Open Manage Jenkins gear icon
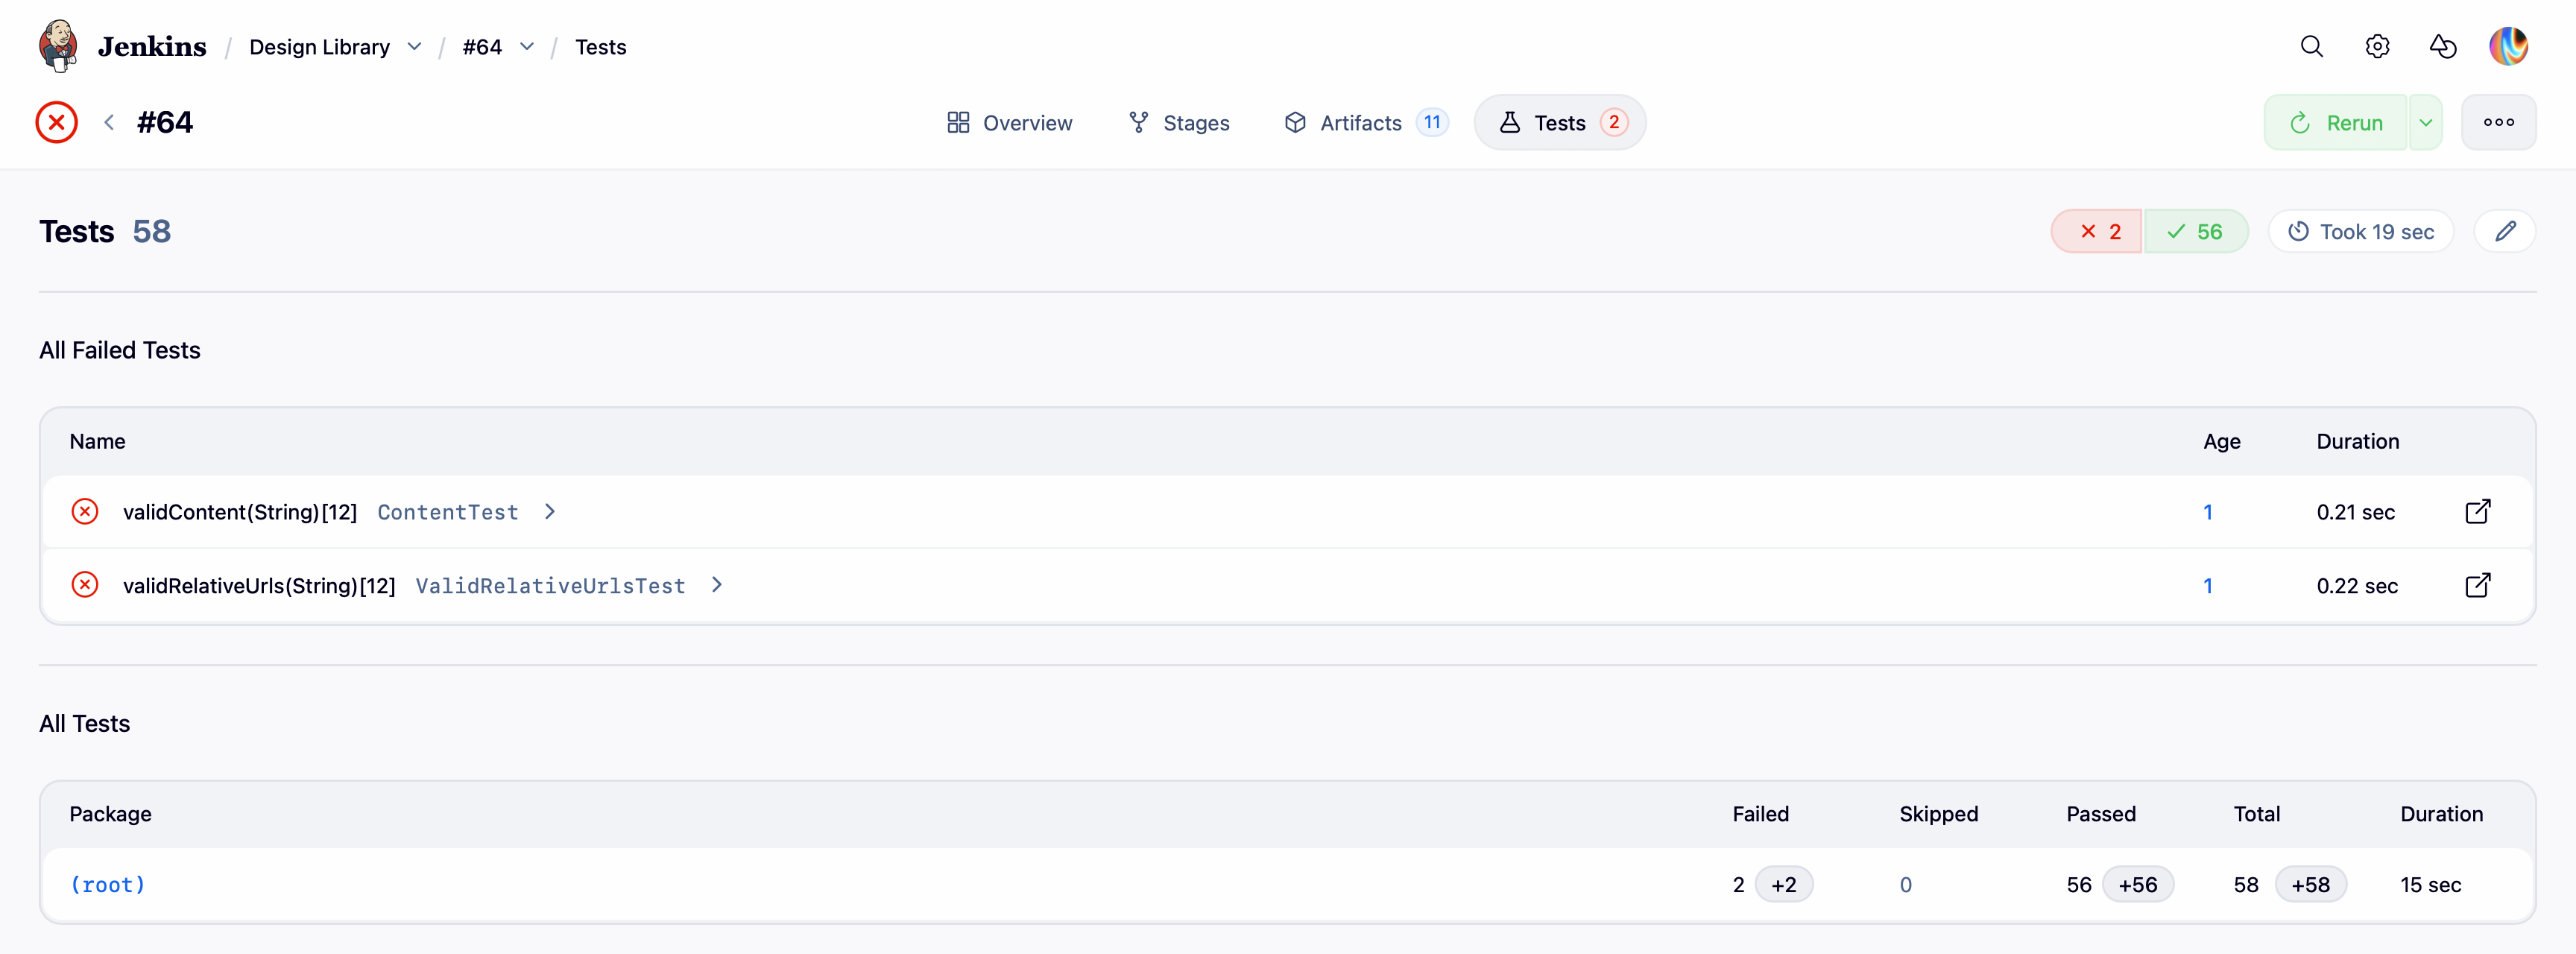2576x954 pixels. point(2377,46)
